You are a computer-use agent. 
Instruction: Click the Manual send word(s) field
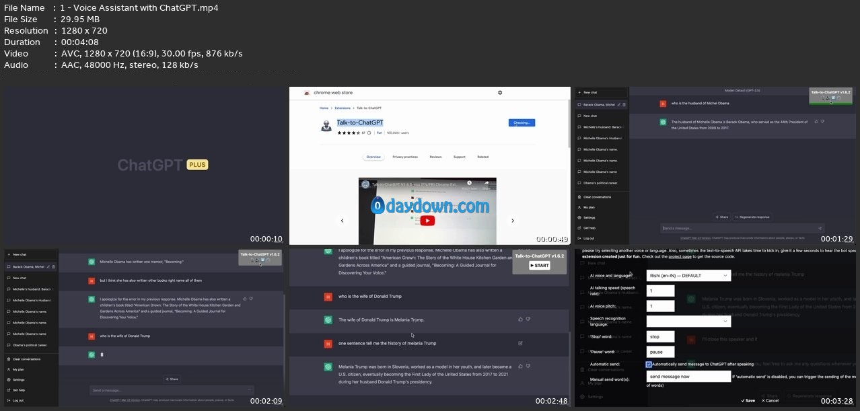(x=688, y=377)
